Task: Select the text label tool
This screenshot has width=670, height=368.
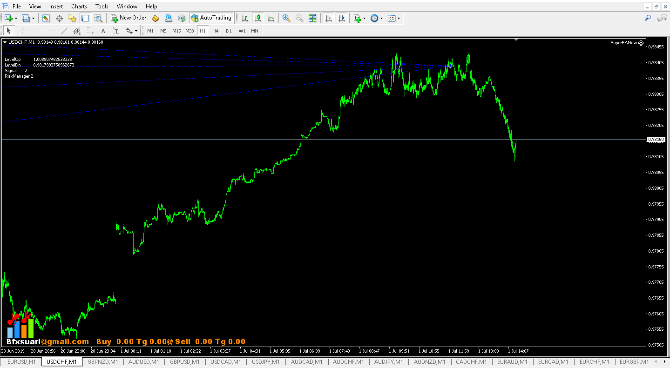Action: [x=103, y=31]
